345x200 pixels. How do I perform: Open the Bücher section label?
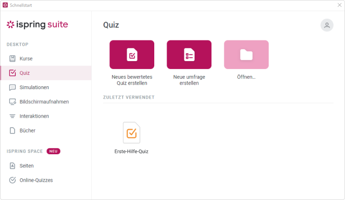pos(28,131)
